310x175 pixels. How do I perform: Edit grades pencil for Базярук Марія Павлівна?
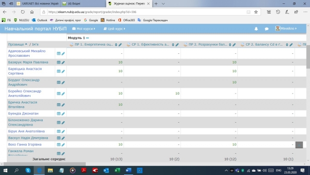point(63,63)
